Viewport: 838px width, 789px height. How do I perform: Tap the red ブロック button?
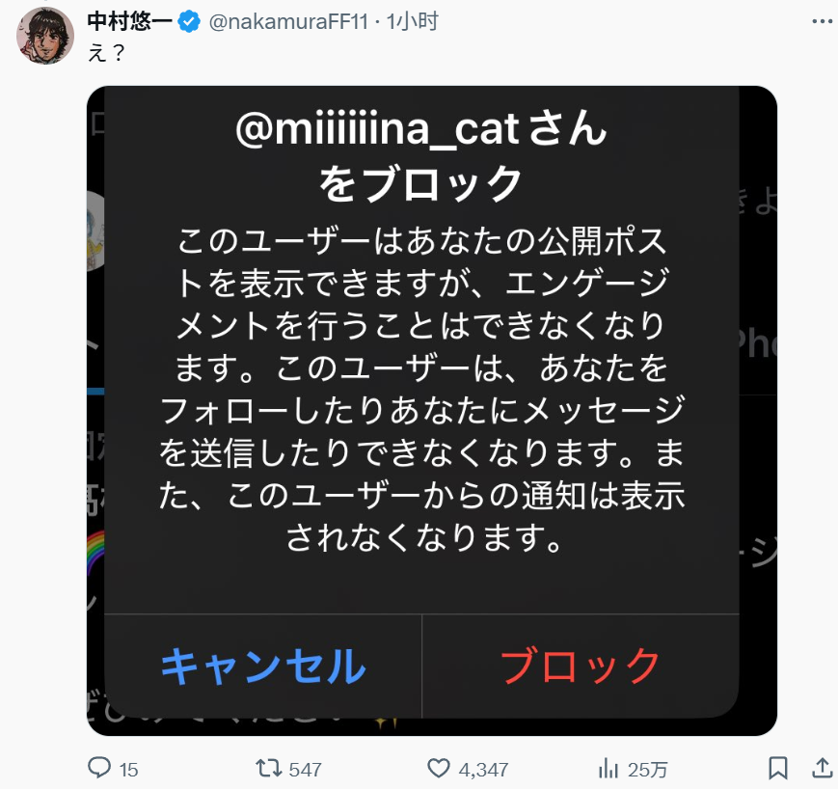(581, 667)
